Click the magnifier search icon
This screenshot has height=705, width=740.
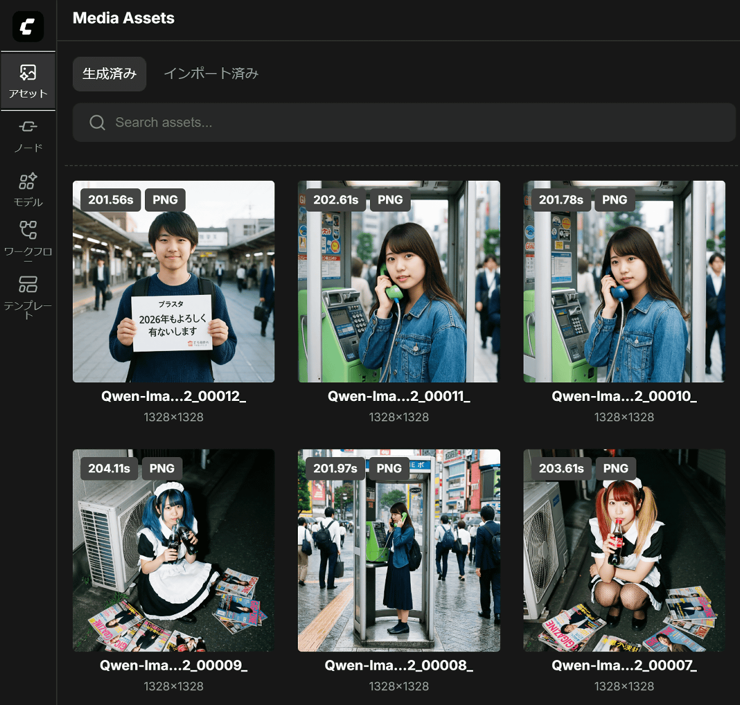pyautogui.click(x=97, y=123)
